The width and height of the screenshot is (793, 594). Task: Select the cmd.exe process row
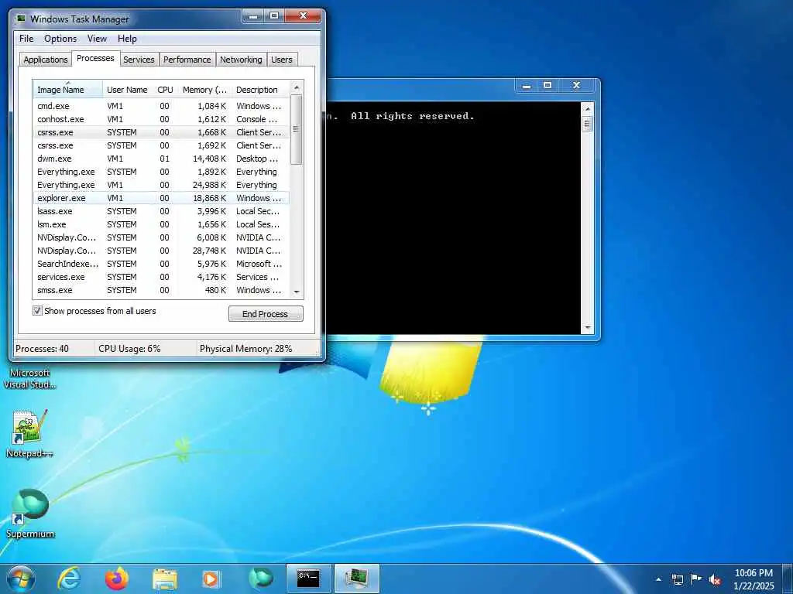pos(161,106)
